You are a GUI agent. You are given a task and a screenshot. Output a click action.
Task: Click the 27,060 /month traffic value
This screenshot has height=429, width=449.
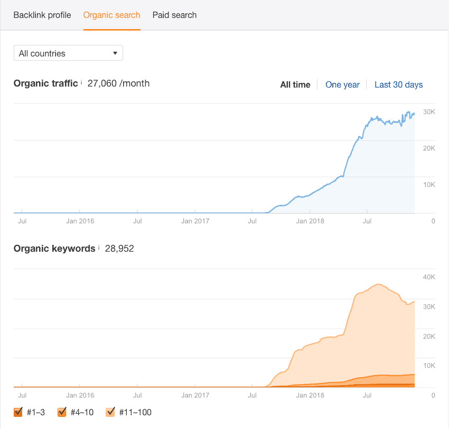coord(118,83)
